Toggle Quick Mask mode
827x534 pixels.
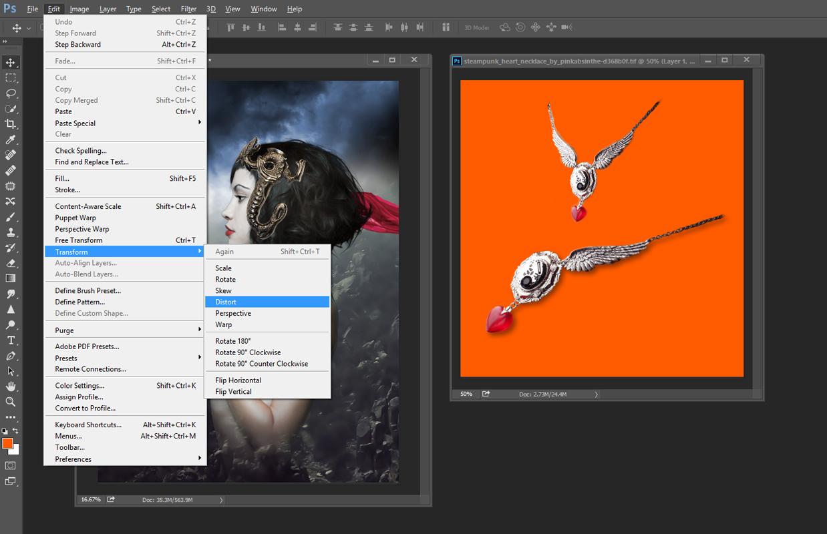click(x=11, y=465)
